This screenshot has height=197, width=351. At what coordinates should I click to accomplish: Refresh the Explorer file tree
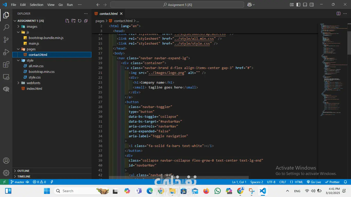coord(80,21)
